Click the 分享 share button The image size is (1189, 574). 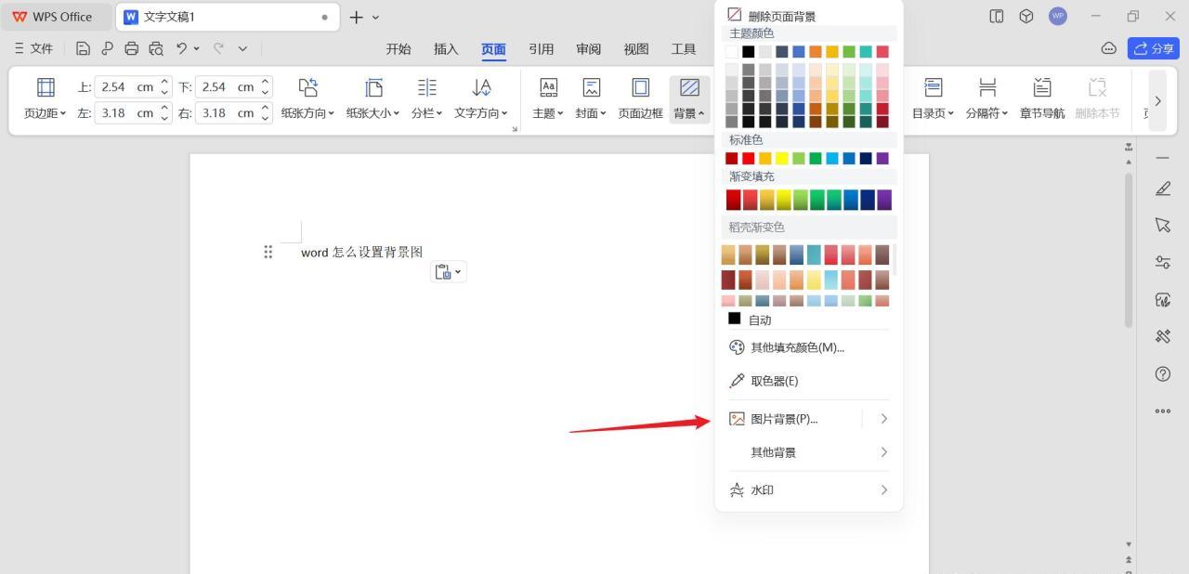[x=1153, y=48]
